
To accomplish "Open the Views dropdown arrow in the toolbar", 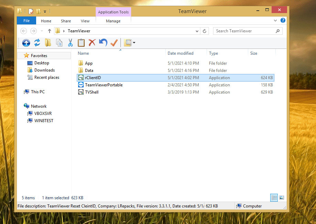I will tap(134, 43).
